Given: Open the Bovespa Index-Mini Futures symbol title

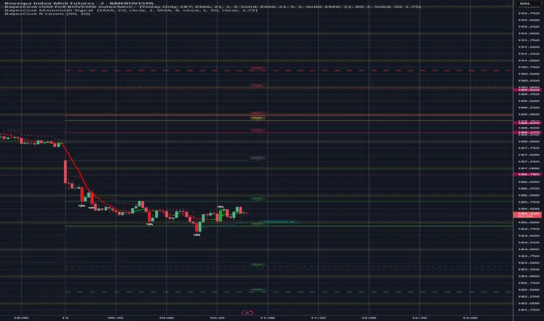Looking at the screenshot, I should tap(79, 3).
